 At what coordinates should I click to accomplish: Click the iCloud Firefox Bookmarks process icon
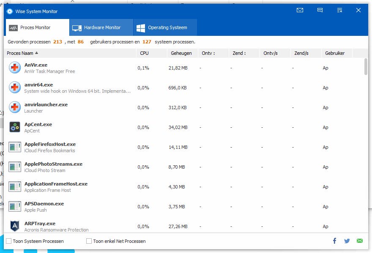(14, 147)
